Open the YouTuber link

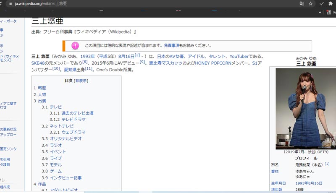[239, 57]
